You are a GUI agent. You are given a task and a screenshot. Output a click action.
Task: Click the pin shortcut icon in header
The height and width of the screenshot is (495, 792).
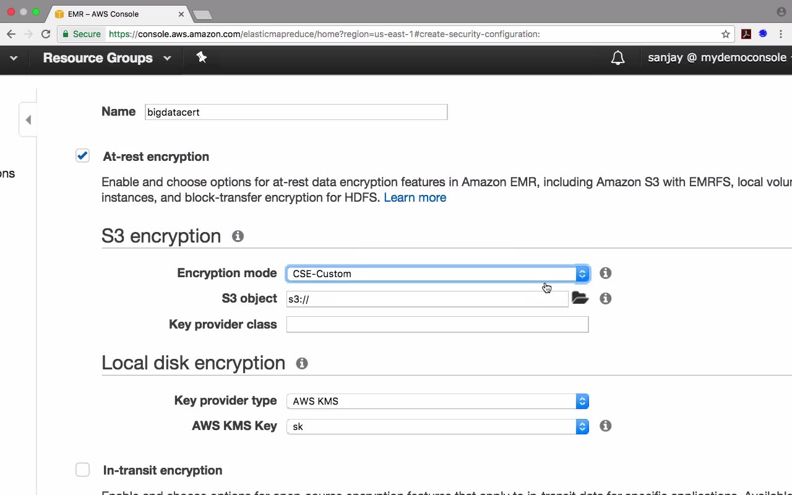pyautogui.click(x=201, y=58)
